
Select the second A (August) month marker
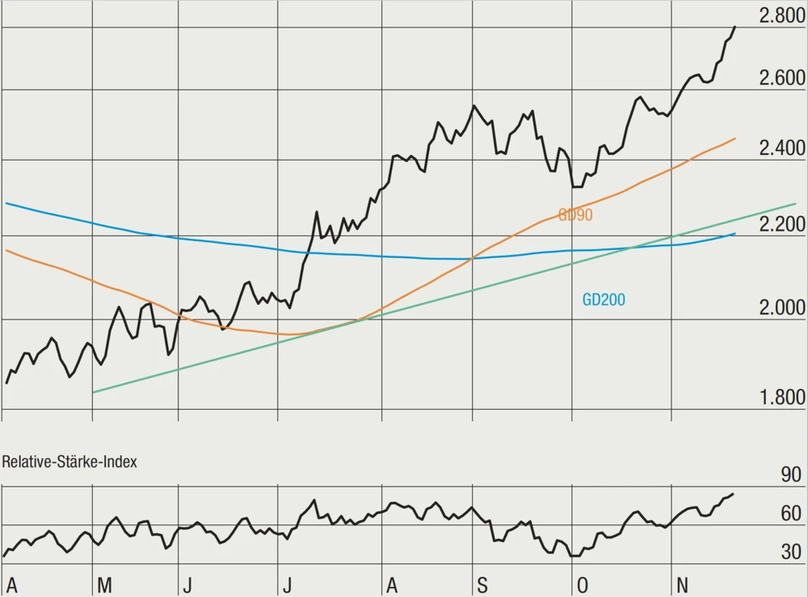pos(391,585)
